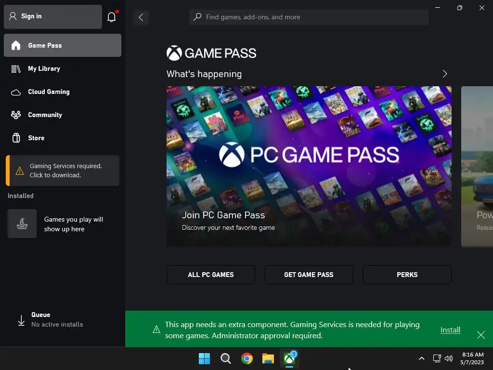Open the Store section
493x370 pixels.
(63, 138)
